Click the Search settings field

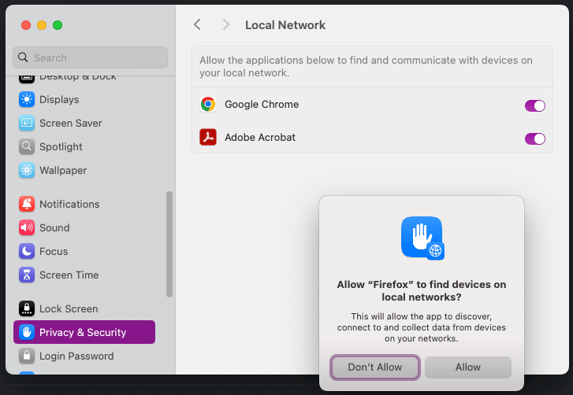coord(91,57)
